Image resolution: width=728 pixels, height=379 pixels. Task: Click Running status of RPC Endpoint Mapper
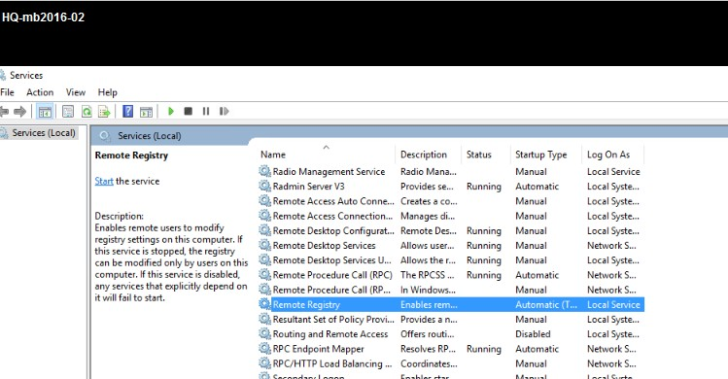coord(484,349)
